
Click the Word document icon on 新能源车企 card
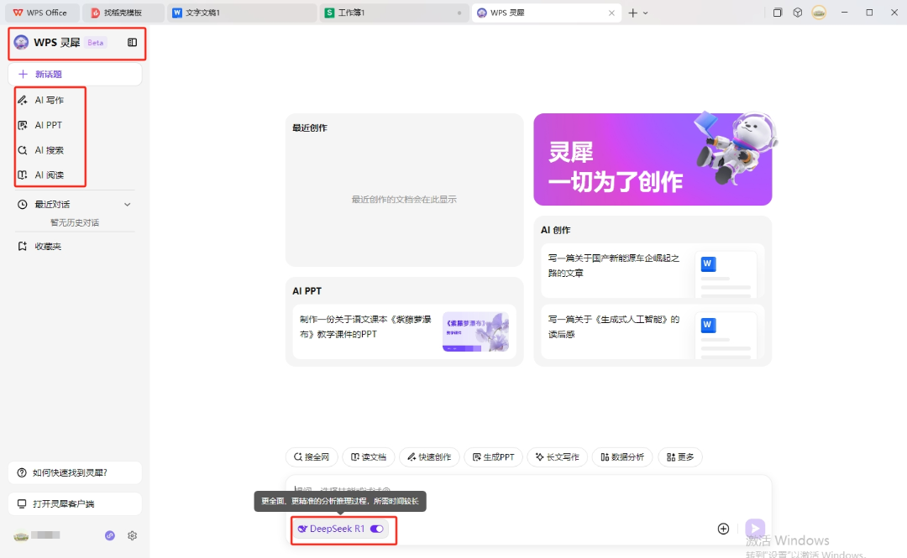click(x=708, y=263)
